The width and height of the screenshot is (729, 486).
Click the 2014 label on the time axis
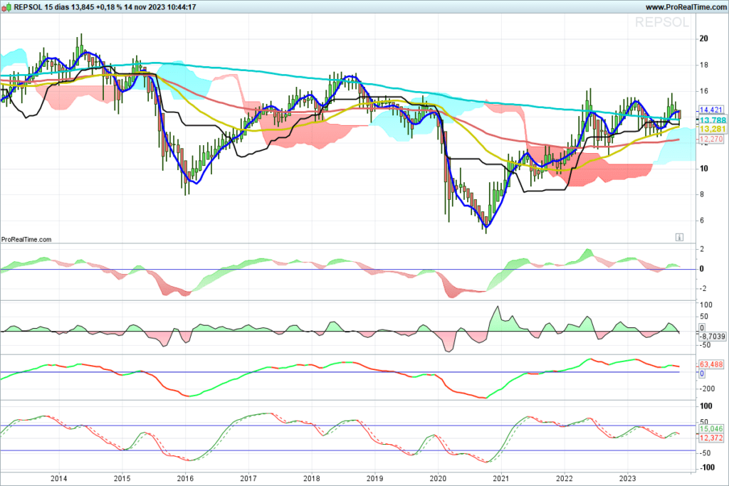[58, 479]
